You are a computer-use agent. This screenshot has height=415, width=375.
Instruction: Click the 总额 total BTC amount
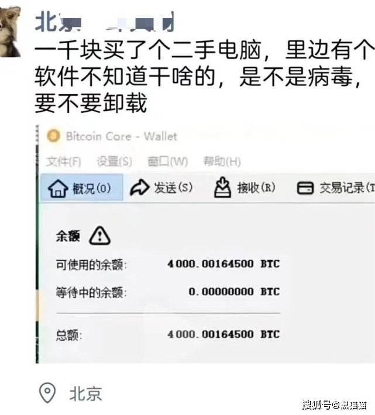[x=223, y=334]
